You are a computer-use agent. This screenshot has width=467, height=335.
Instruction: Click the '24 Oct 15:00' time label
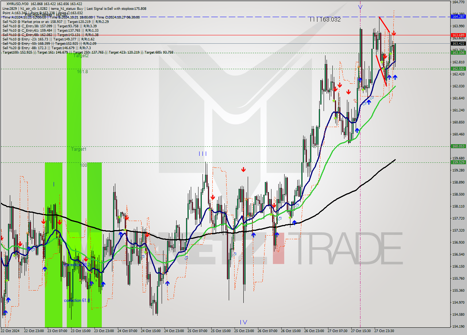(x=151, y=331)
